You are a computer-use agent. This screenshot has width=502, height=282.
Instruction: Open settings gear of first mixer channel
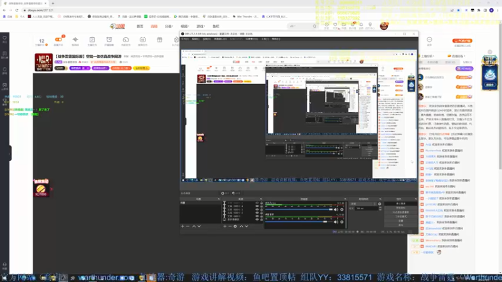pos(341,210)
